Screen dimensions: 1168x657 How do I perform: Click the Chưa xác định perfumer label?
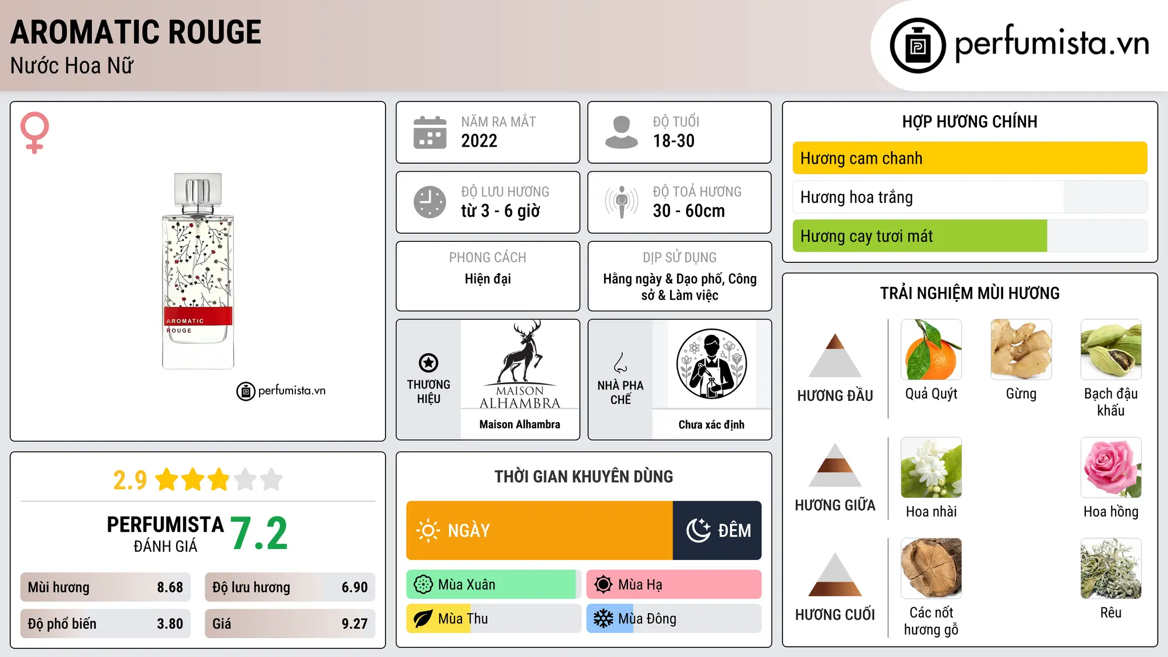(711, 424)
